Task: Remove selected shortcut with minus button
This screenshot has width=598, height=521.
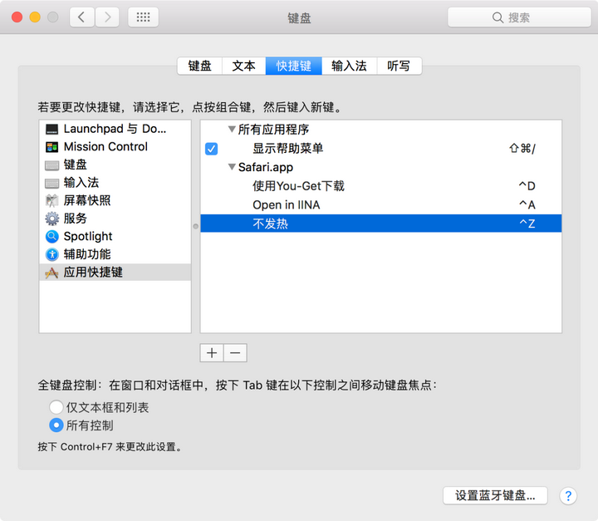Action: (235, 353)
